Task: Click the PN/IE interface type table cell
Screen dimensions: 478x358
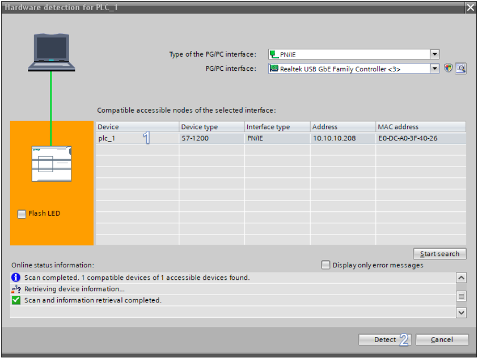Action: tap(277, 138)
